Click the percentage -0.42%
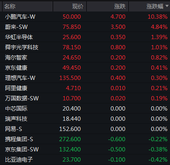The image size is (170, 165). pyautogui.click(x=158, y=159)
